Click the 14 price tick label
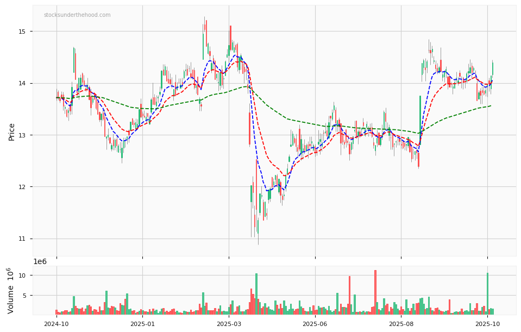 click(22, 83)
